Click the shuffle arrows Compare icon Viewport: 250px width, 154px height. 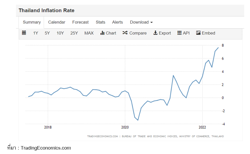pyautogui.click(x=125, y=33)
